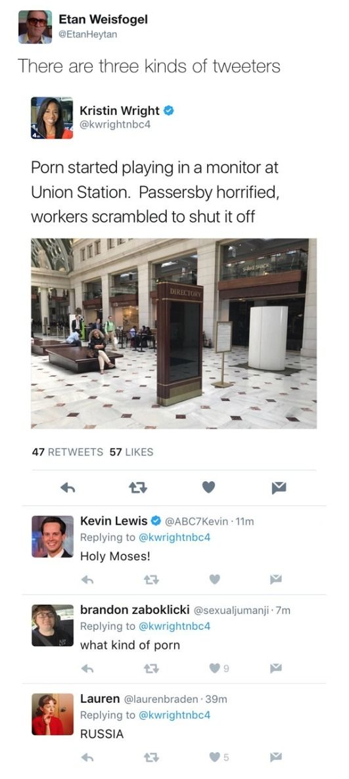349x779 pixels.
Task: Send main tweet via direct message icon
Action: (279, 489)
